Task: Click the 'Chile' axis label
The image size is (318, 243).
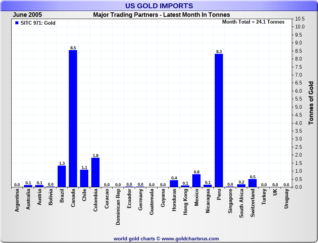Action: (x=84, y=195)
